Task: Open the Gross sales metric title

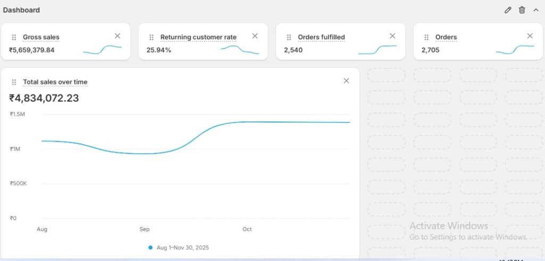Action: [41, 38]
